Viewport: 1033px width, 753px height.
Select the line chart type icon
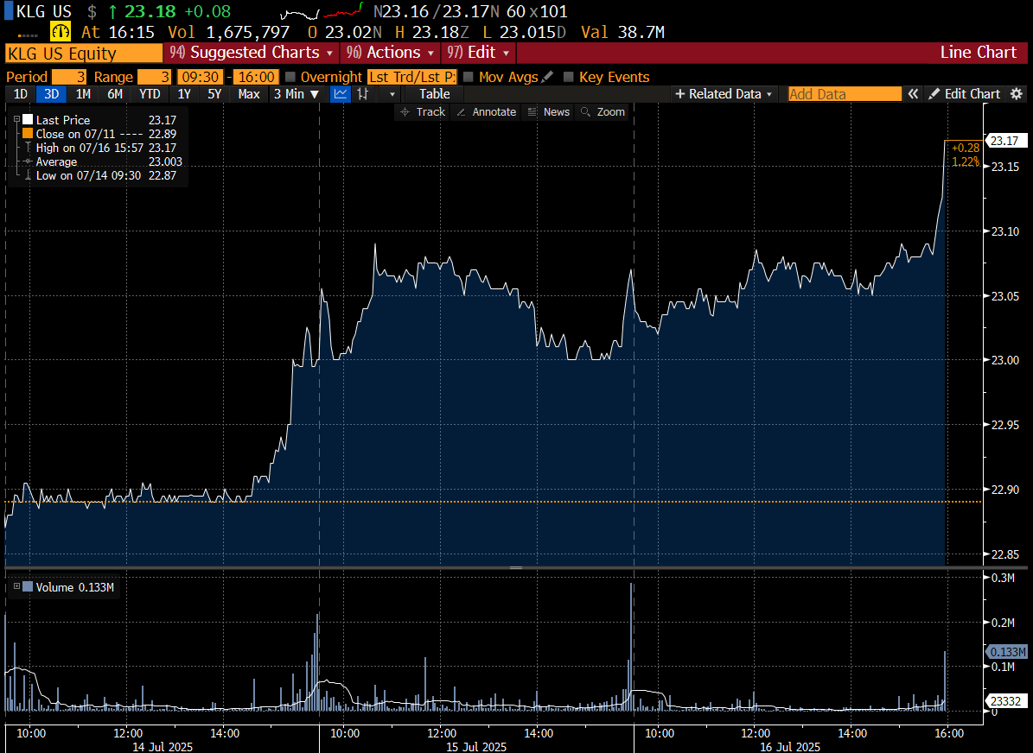click(341, 94)
